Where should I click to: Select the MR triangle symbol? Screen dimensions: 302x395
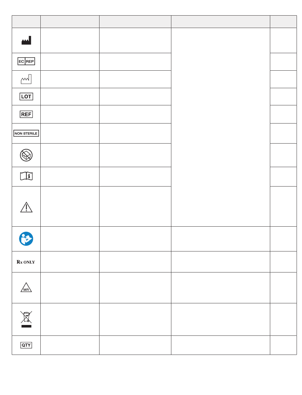click(26, 288)
